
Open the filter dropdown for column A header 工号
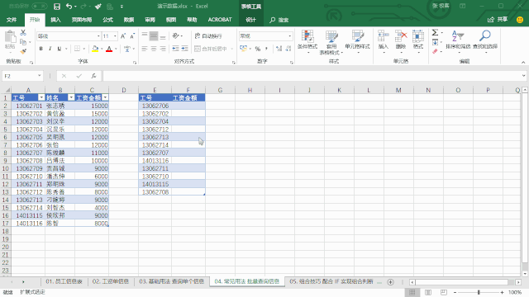41,97
